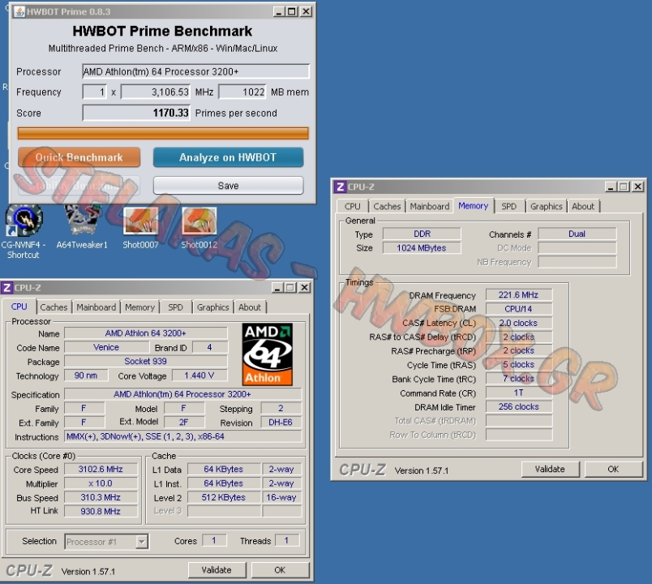Click the CPU-Z Z icon in Memory window
Screen dimensions: 652x584
340,187
